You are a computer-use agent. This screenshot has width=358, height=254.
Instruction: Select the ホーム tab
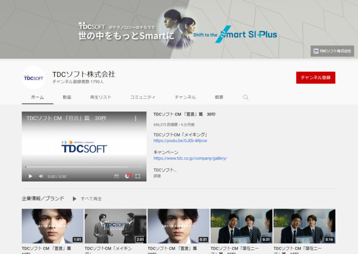click(x=38, y=97)
